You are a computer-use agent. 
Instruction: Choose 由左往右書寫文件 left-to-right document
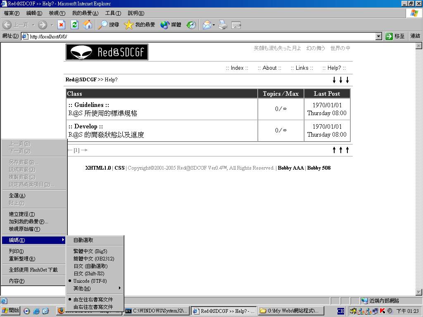(x=95, y=300)
